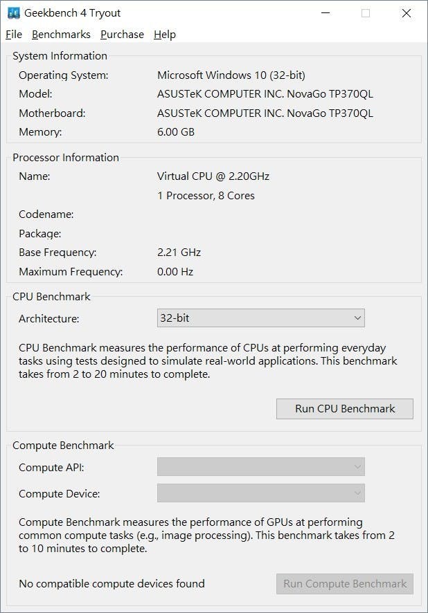
Task: Click the Geekbench app icon in title bar
Action: click(x=13, y=13)
